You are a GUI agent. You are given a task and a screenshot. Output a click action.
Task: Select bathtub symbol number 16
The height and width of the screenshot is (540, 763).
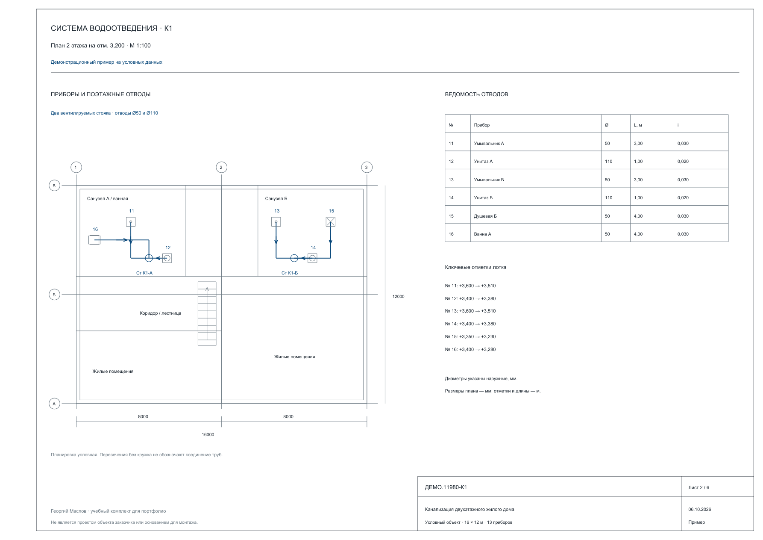tap(94, 240)
